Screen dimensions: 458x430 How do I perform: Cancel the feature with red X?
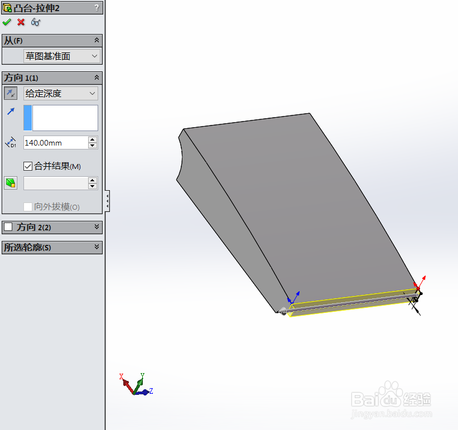coord(21,22)
